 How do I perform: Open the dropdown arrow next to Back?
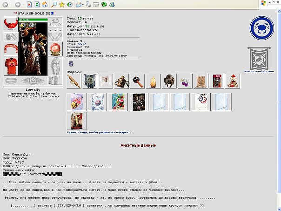tap(11, 5)
